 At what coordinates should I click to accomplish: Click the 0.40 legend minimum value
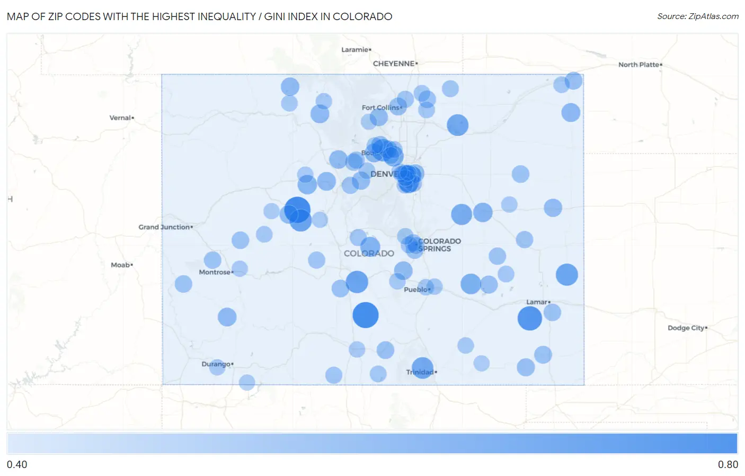pyautogui.click(x=17, y=464)
